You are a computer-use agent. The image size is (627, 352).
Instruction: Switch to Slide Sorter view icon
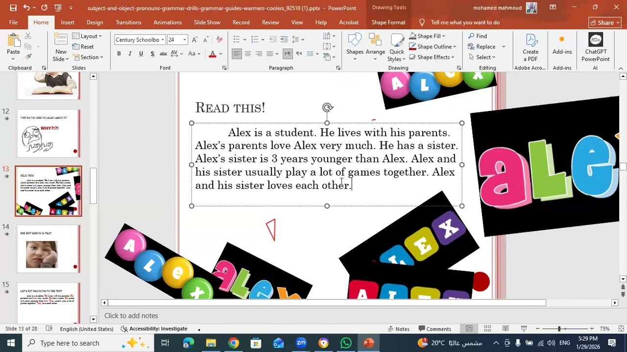pyautogui.click(x=487, y=329)
